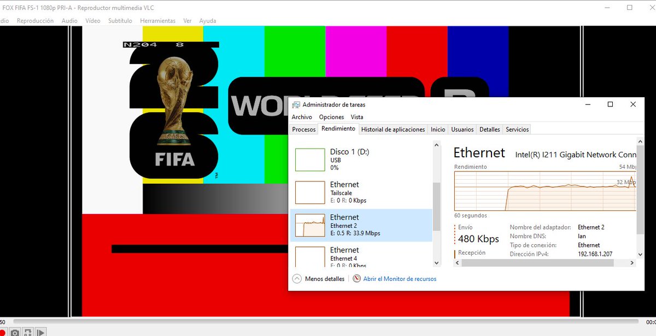
Task: Close the Task Manager window
Action: pos(633,104)
